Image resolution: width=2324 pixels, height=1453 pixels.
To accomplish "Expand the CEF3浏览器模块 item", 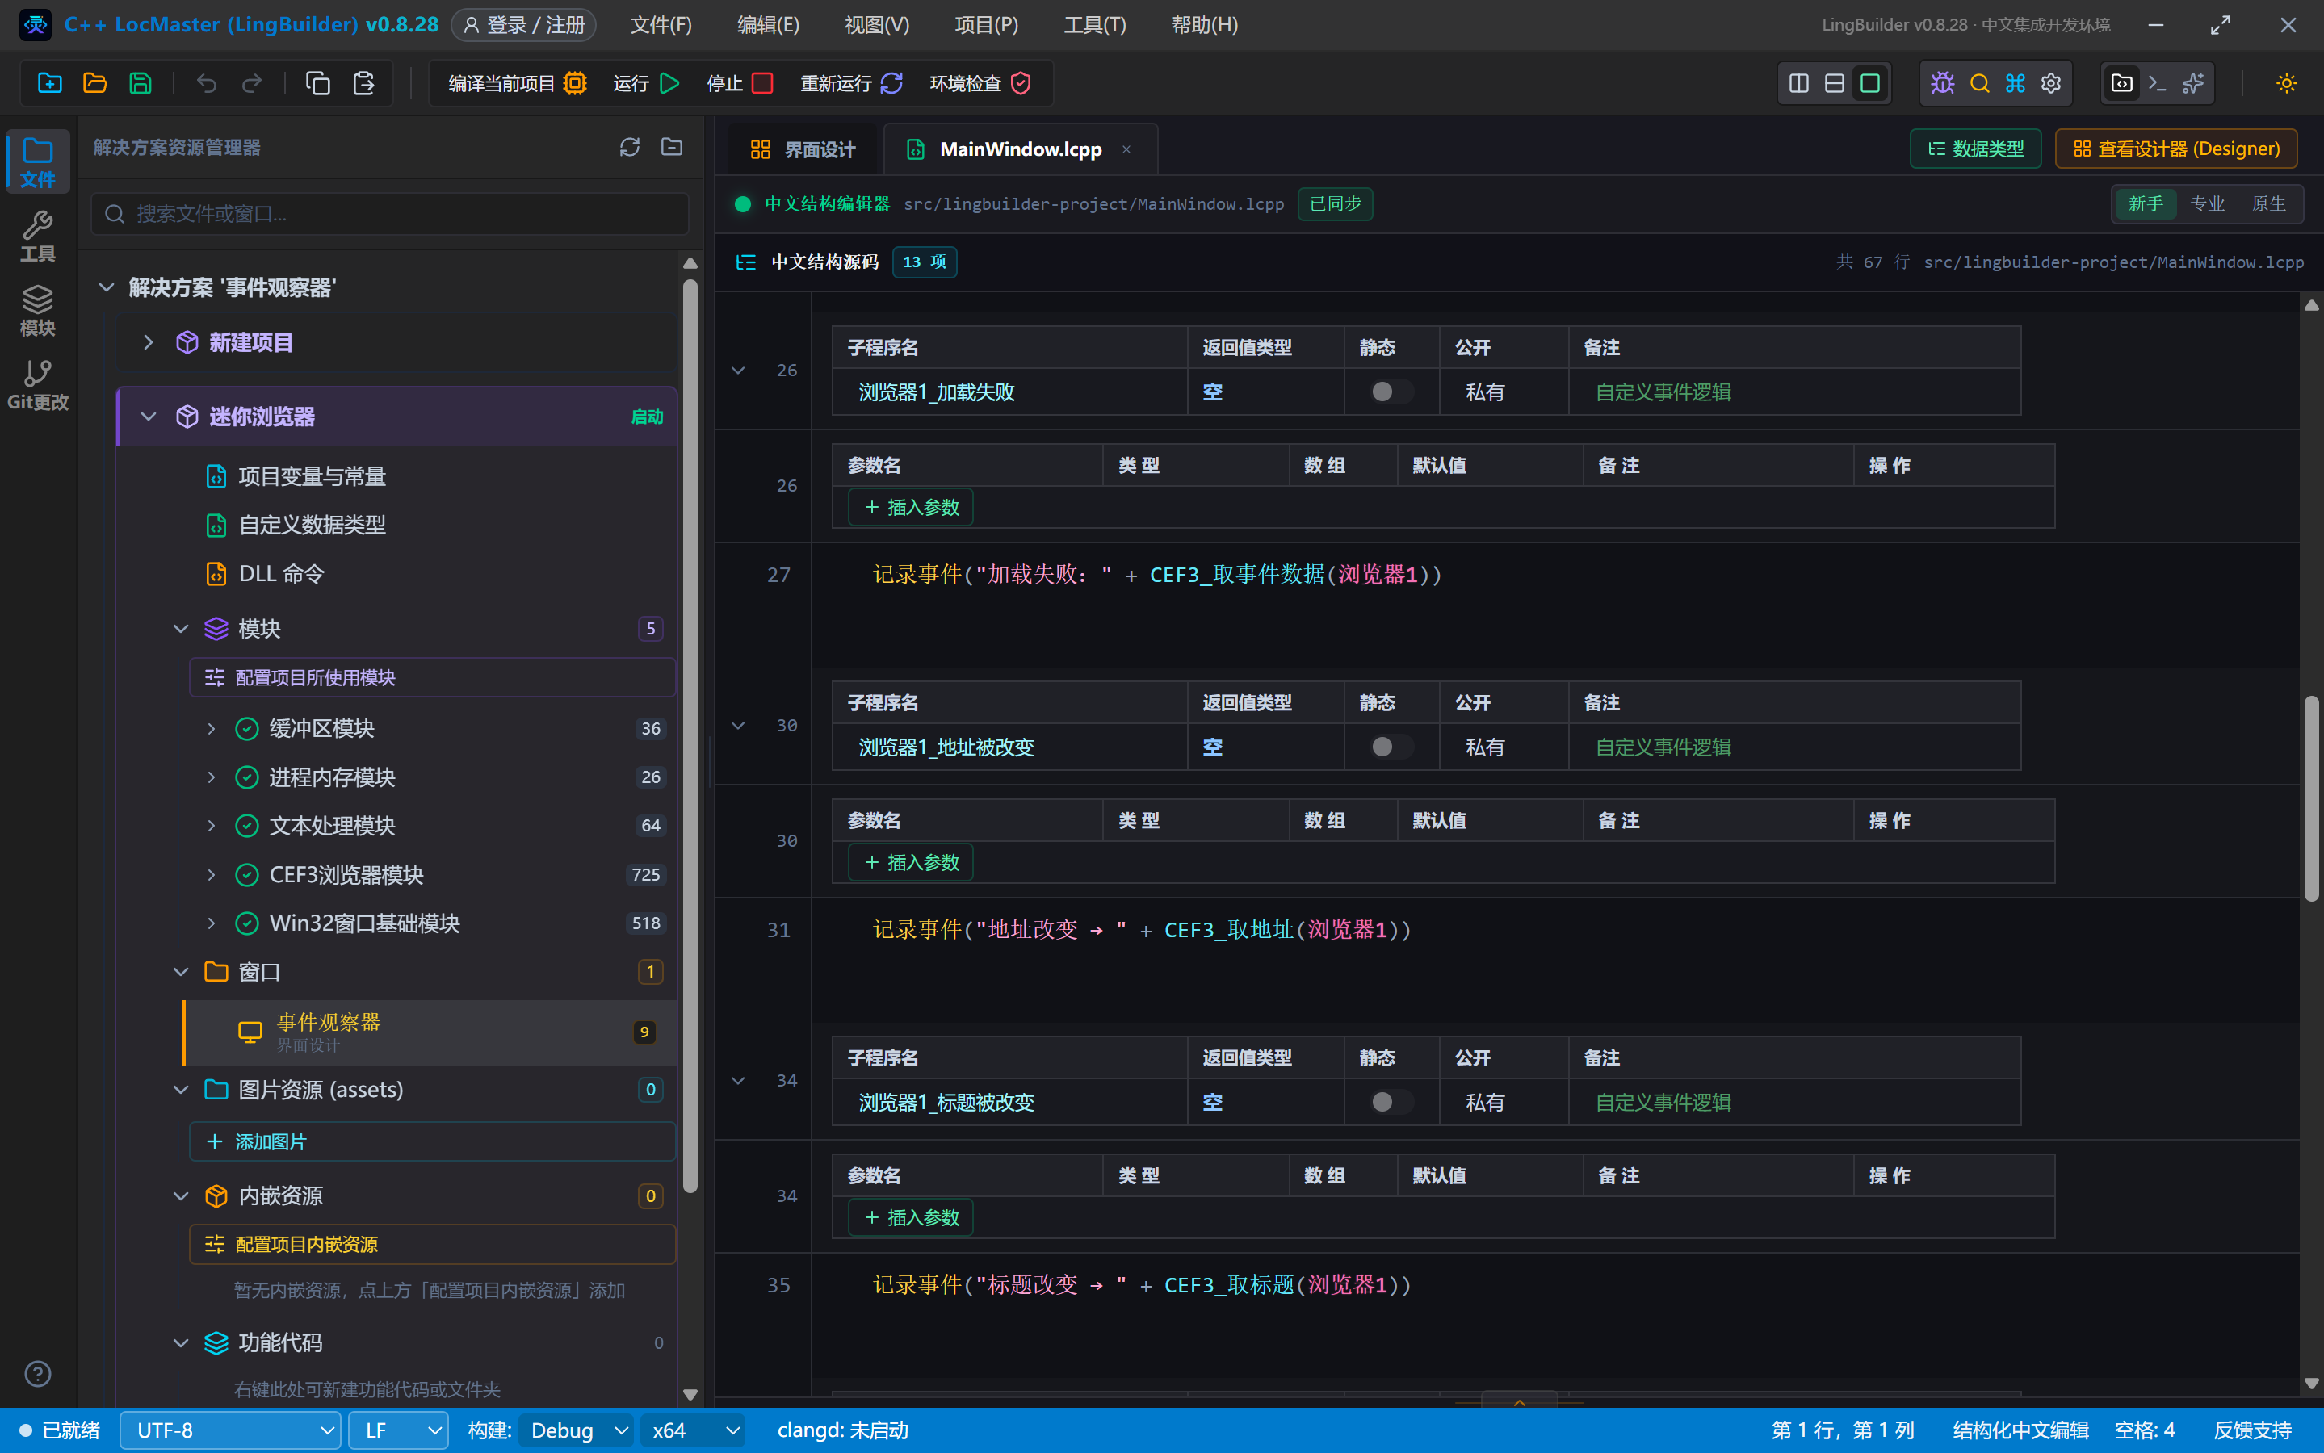I will click(212, 874).
